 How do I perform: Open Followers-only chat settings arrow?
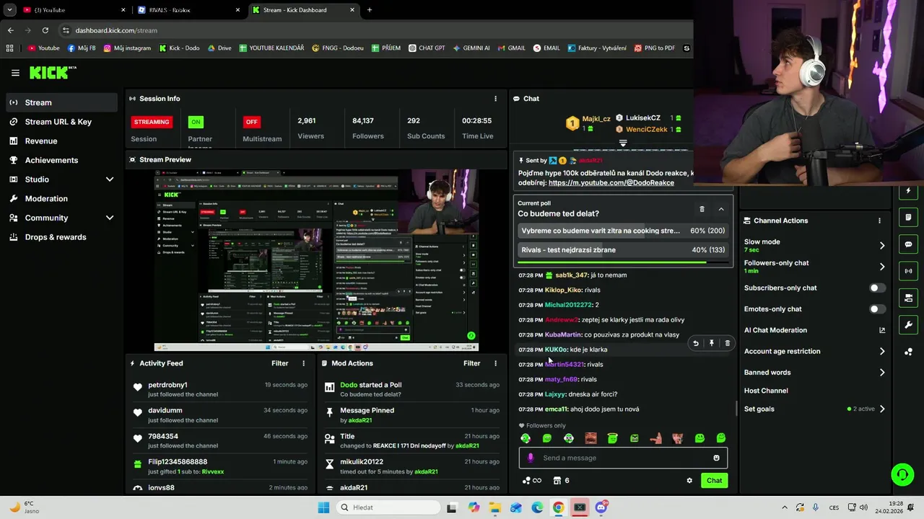[x=881, y=267]
